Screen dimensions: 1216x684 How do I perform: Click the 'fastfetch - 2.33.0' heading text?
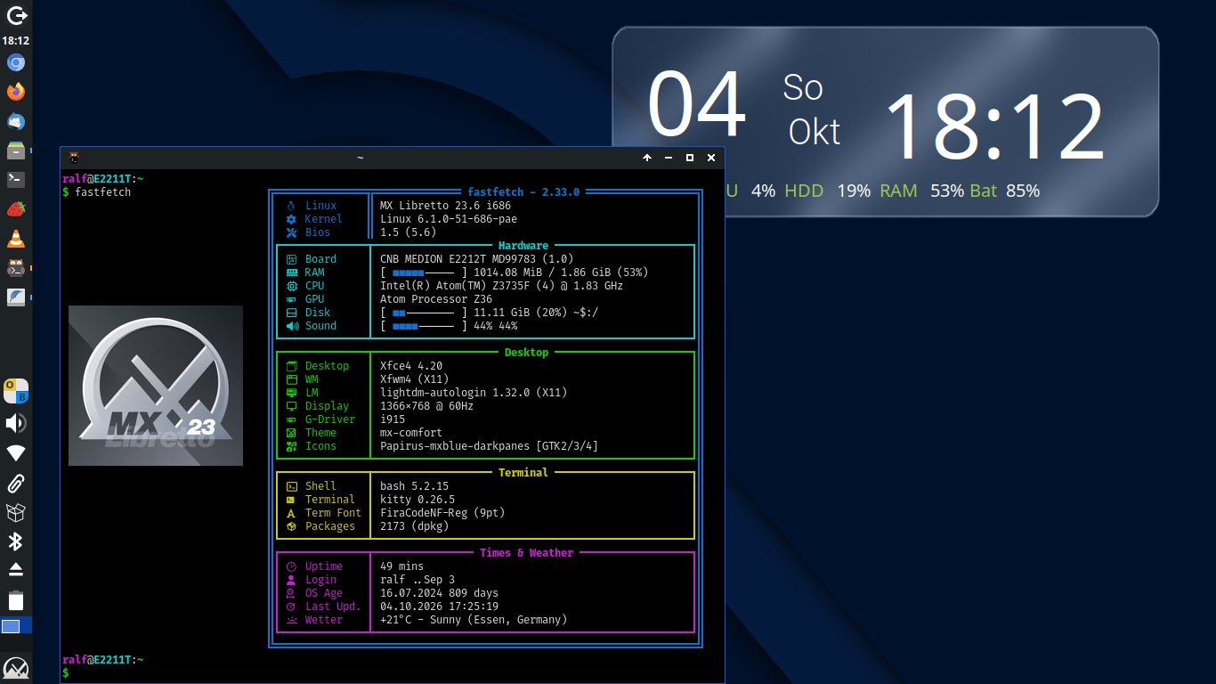(x=523, y=191)
